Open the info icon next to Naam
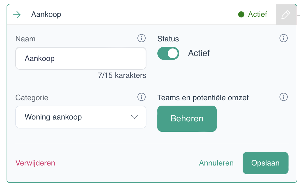 click(x=141, y=38)
